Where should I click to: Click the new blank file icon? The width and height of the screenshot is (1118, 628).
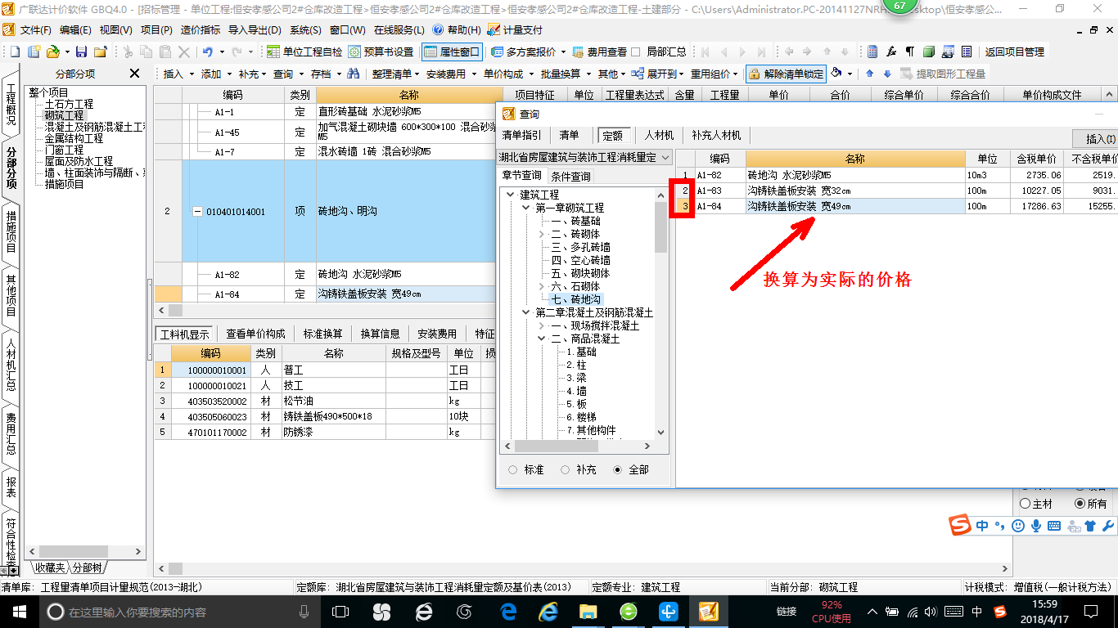coord(16,52)
